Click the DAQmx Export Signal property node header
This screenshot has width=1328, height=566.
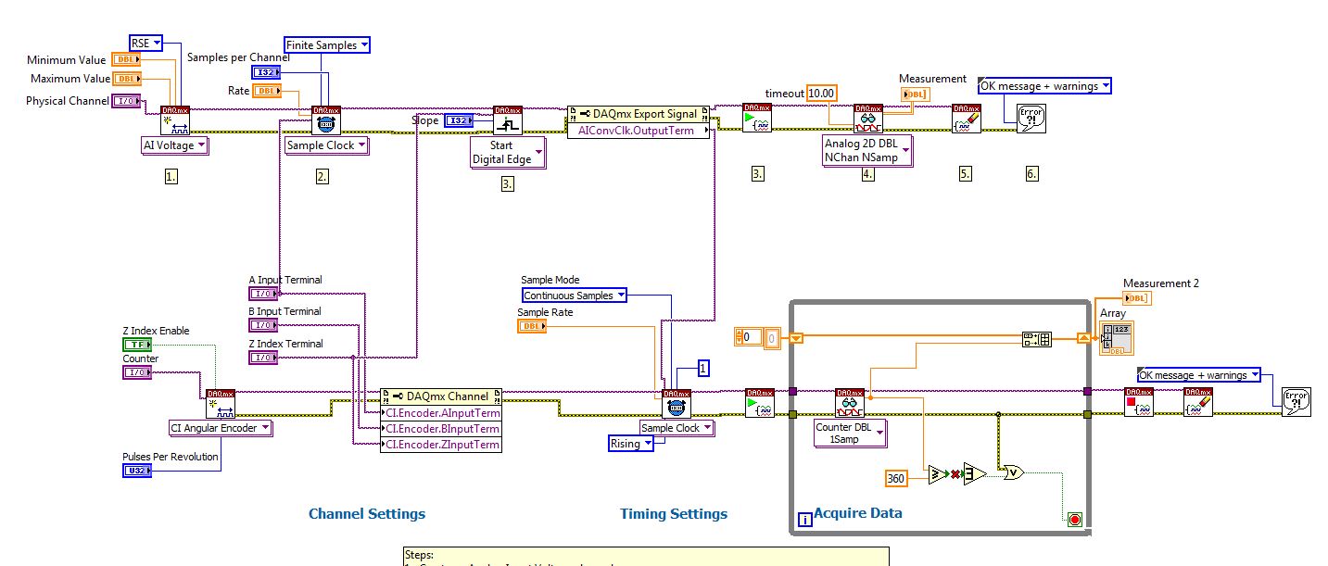point(638,114)
